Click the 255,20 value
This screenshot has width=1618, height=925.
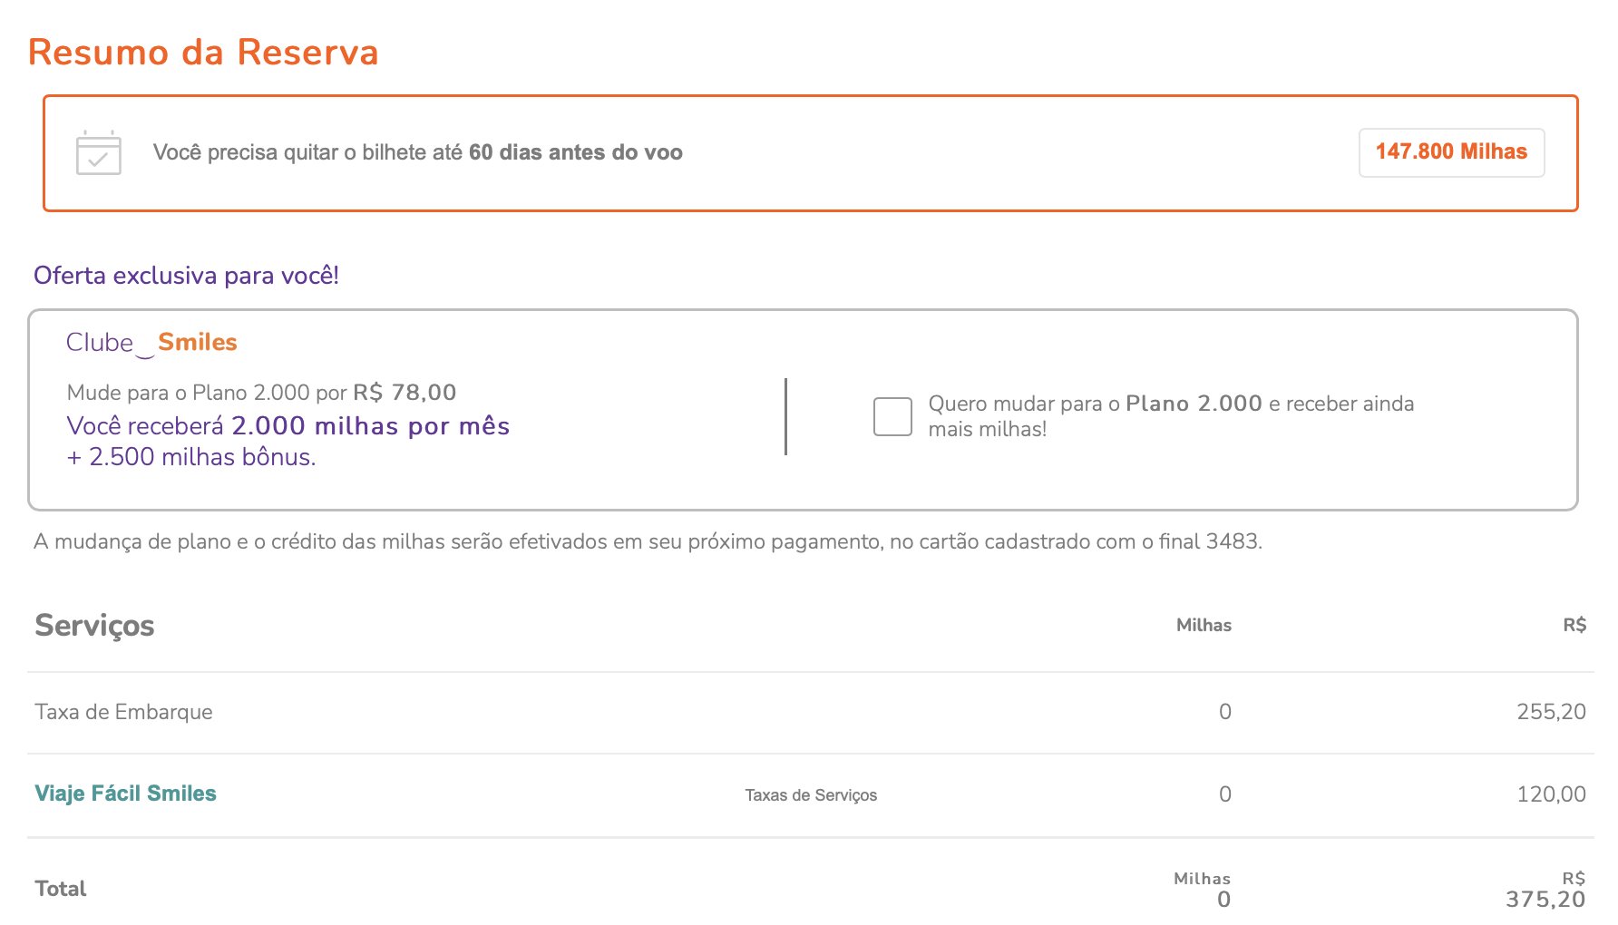point(1551,712)
